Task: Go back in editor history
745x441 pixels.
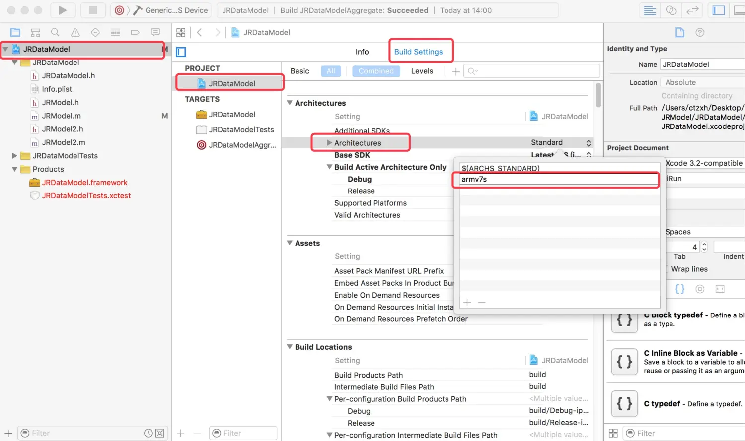Action: (200, 32)
